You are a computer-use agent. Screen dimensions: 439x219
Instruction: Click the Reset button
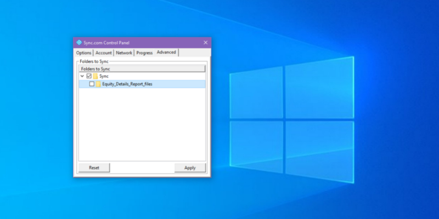pos(94,168)
